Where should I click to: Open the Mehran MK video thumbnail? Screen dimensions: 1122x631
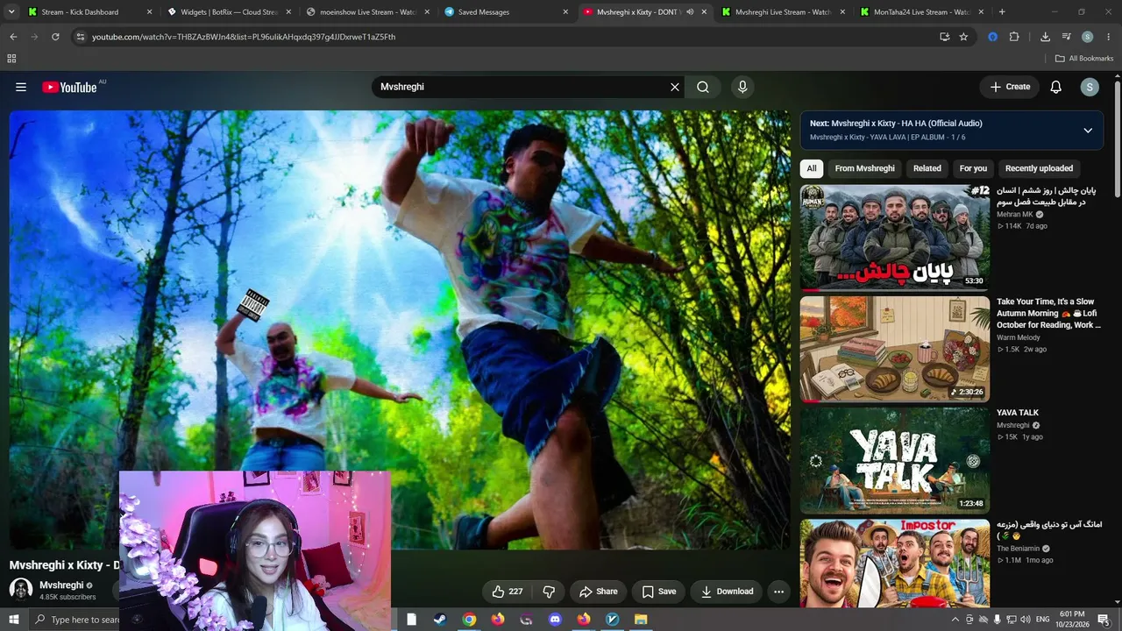pos(895,237)
